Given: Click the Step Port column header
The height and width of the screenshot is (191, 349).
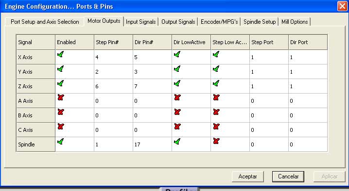Looking at the screenshot, I should pos(269,42).
